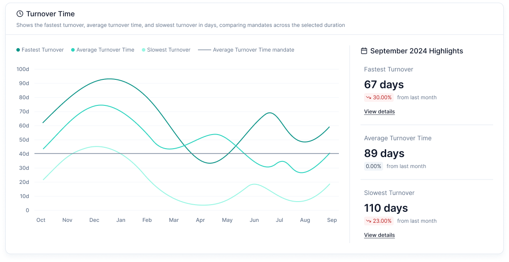Click the Slowest Turnover legend color dot
The image size is (509, 262).
point(144,50)
